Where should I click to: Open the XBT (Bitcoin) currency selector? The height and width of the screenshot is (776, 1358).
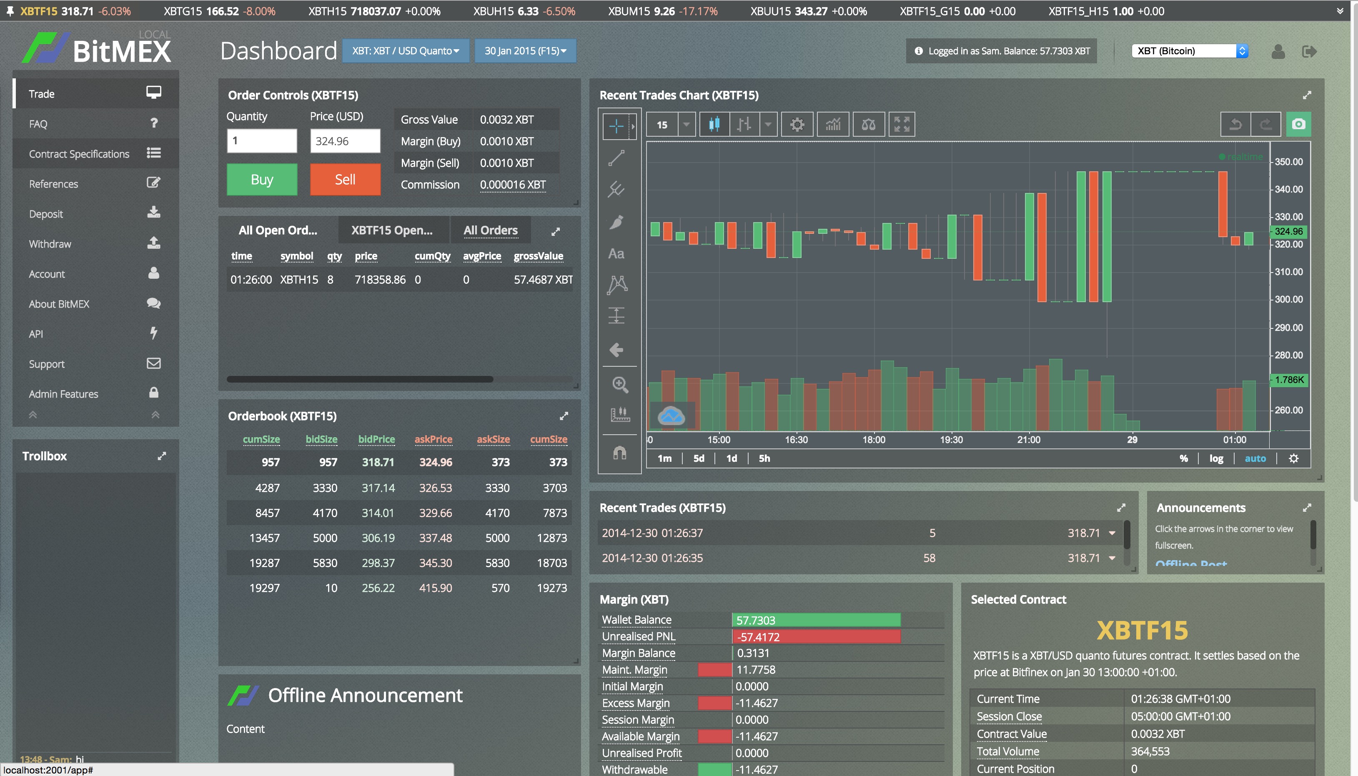point(1189,51)
